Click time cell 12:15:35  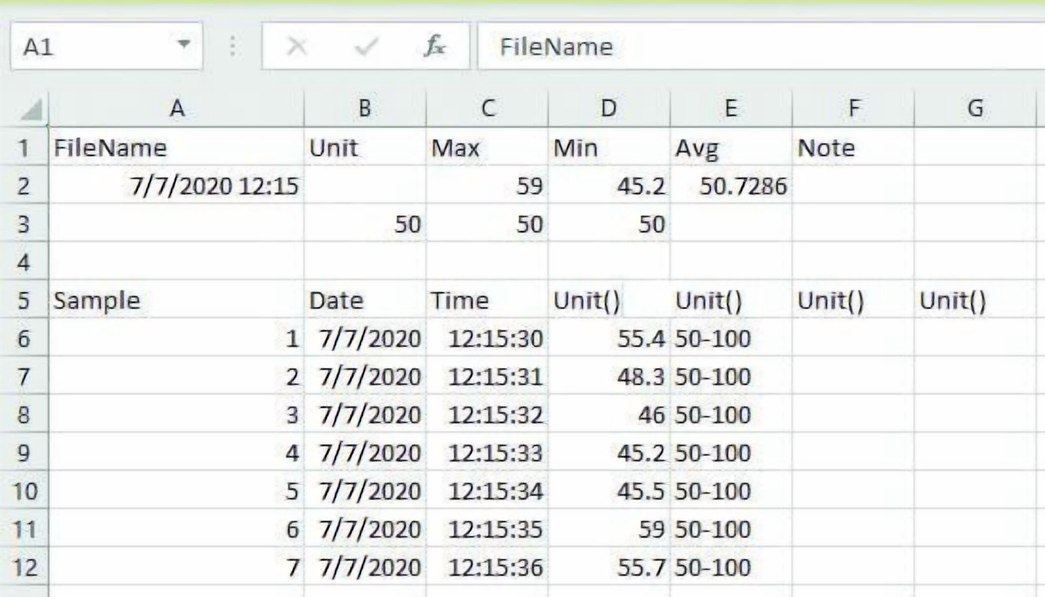[x=487, y=528]
